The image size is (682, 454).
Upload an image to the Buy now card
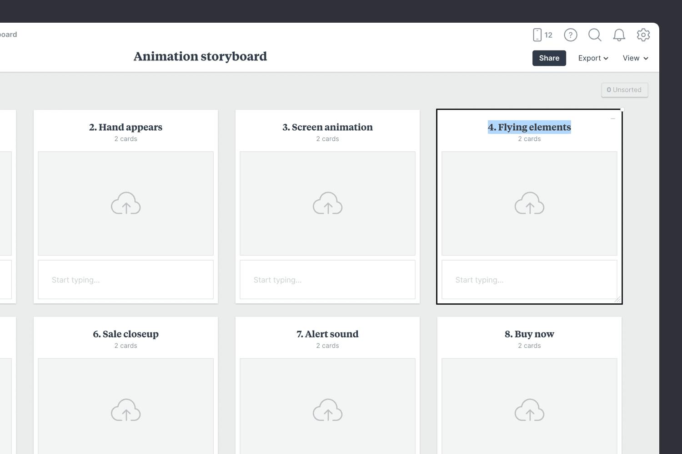coord(529,410)
